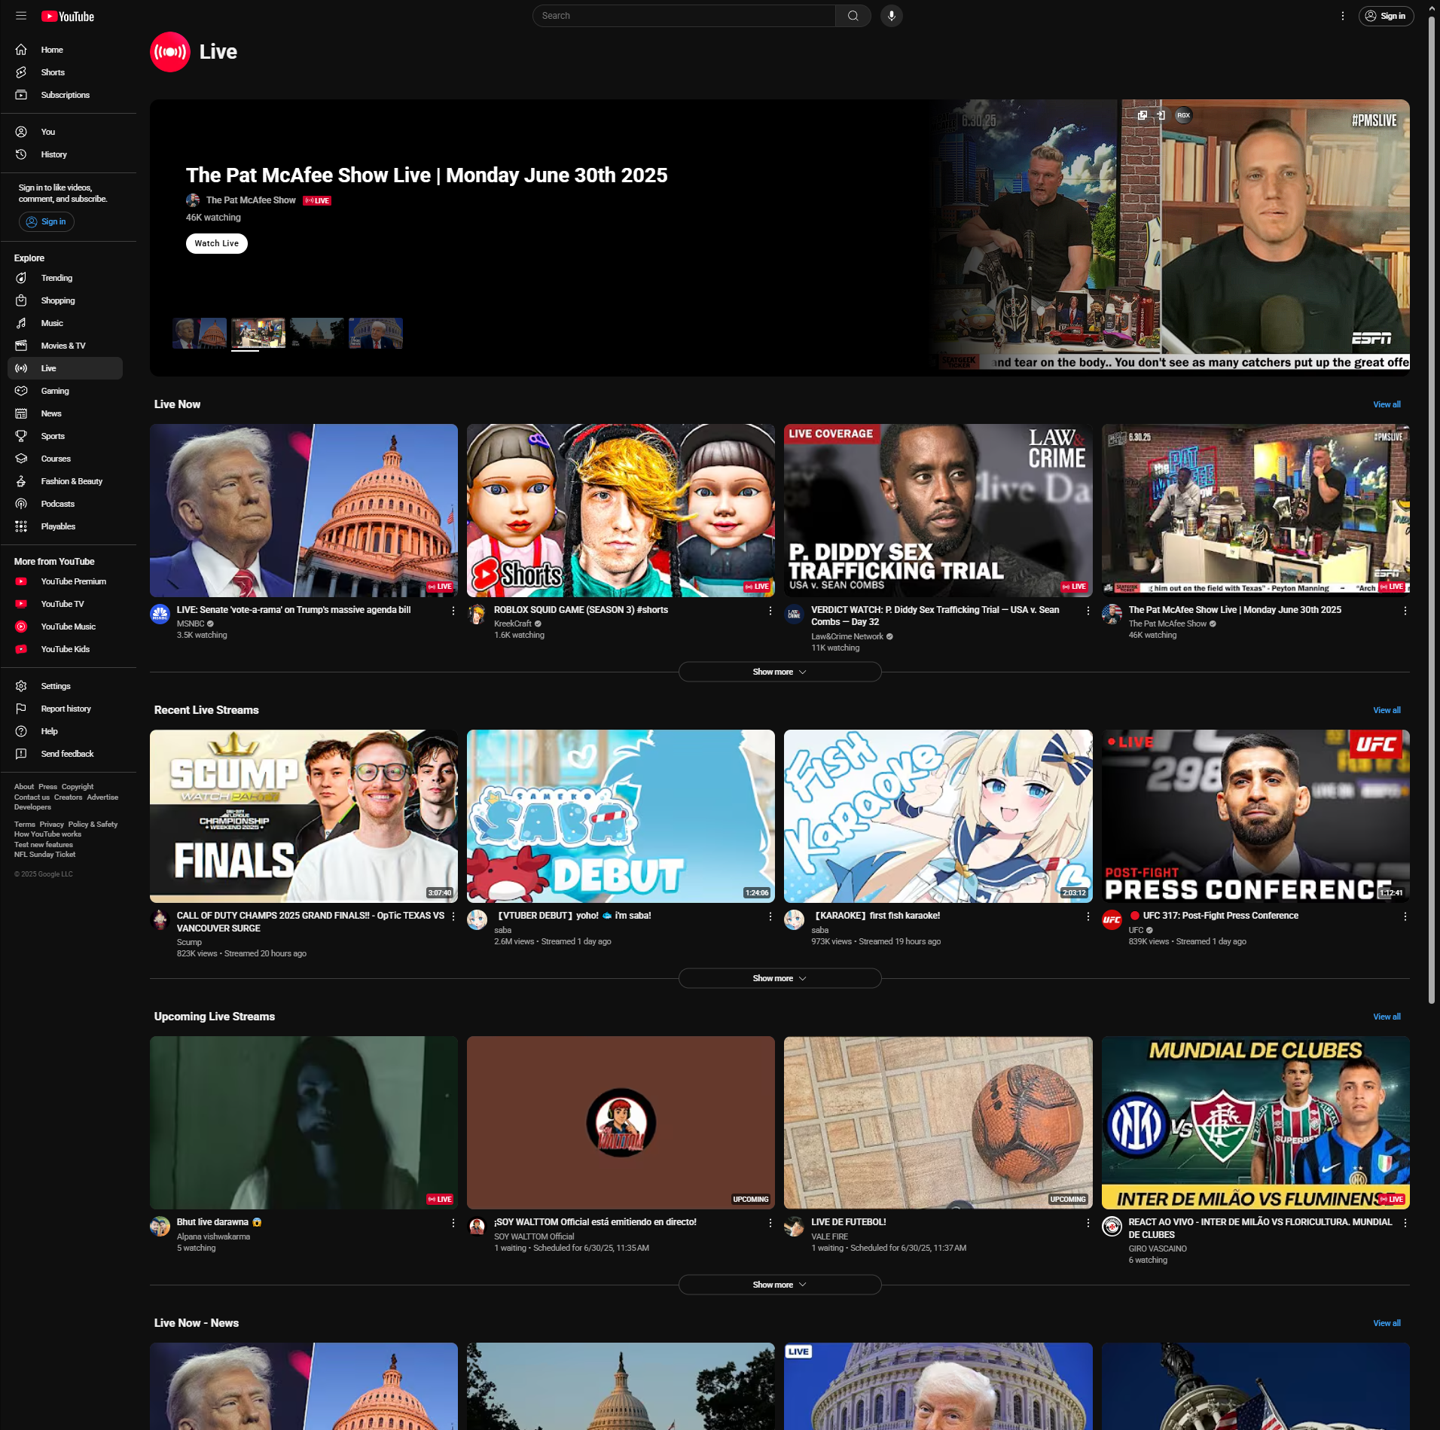1440x1430 pixels.
Task: Click the voice search microphone icon
Action: 891,16
